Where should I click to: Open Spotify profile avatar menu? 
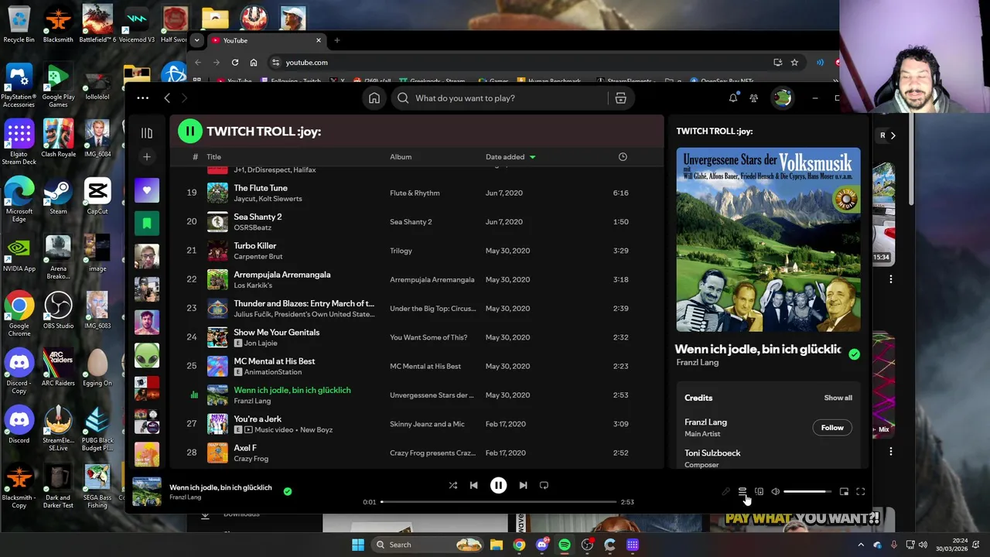pyautogui.click(x=783, y=98)
